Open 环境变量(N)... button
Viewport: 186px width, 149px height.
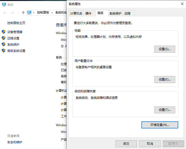[x=160, y=125]
